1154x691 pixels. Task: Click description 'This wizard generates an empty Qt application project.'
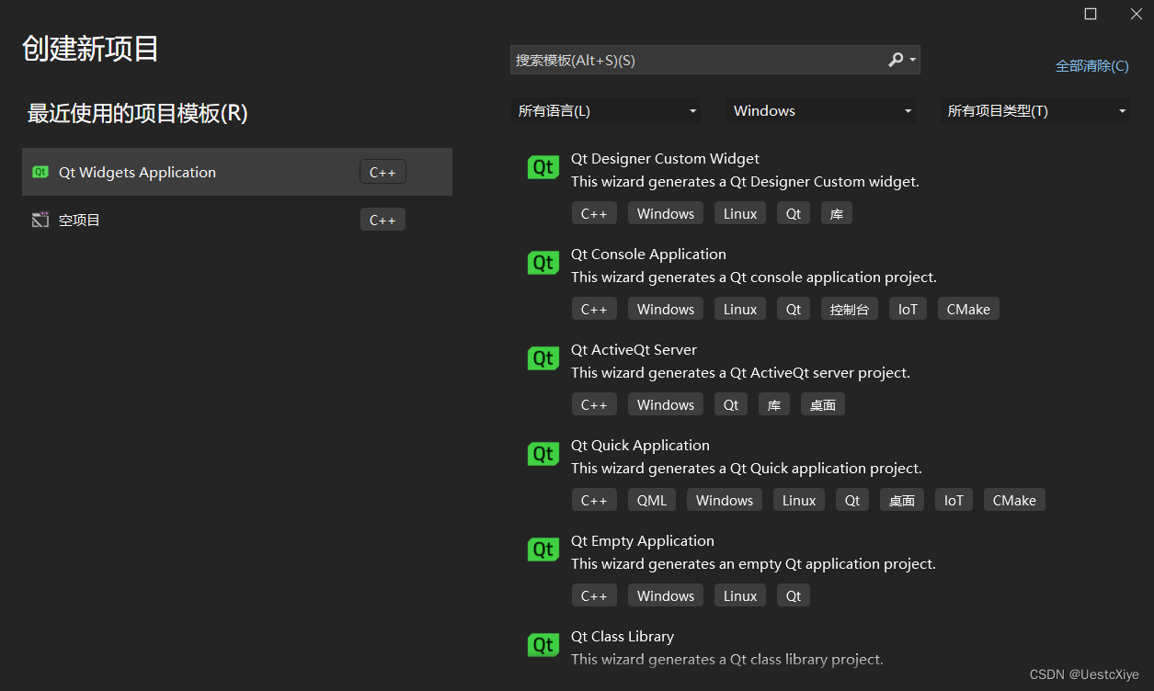coord(753,564)
